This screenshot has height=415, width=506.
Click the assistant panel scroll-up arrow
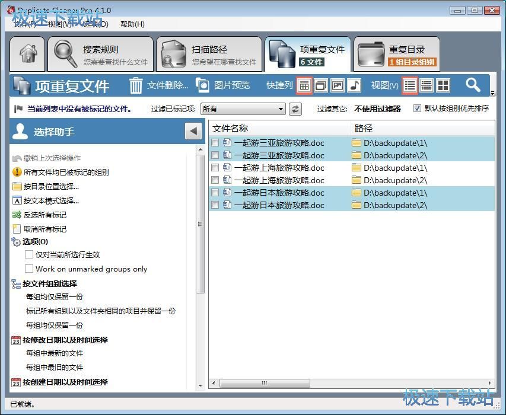click(x=201, y=149)
